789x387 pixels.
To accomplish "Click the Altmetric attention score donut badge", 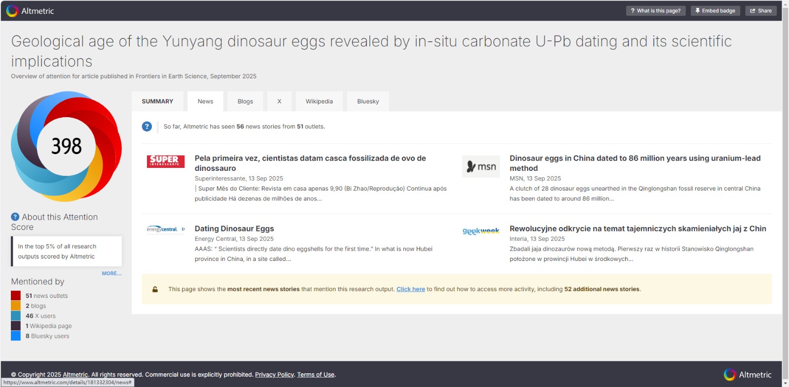I will click(67, 146).
